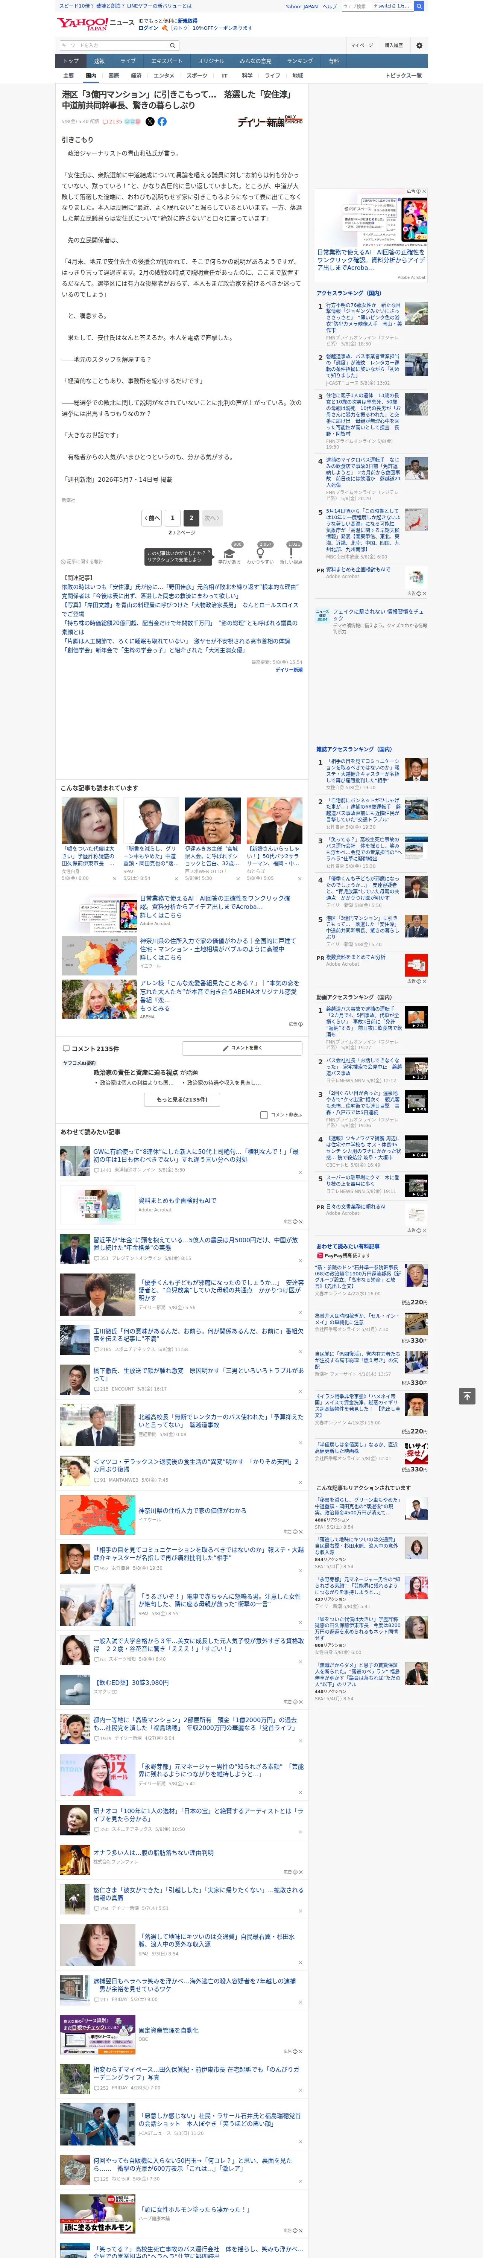This screenshot has height=2258, width=483.
Task: Click the デイリー新潮 publisher logo
Action: pyautogui.click(x=270, y=122)
